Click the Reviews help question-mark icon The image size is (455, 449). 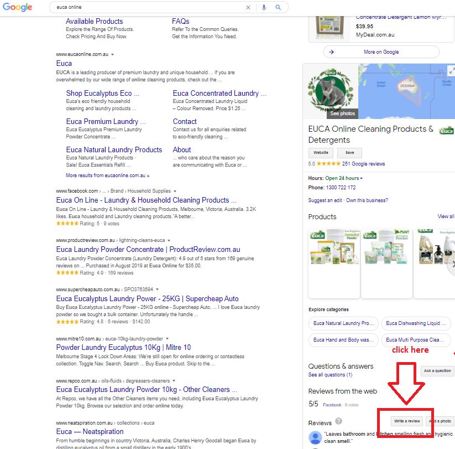click(338, 421)
